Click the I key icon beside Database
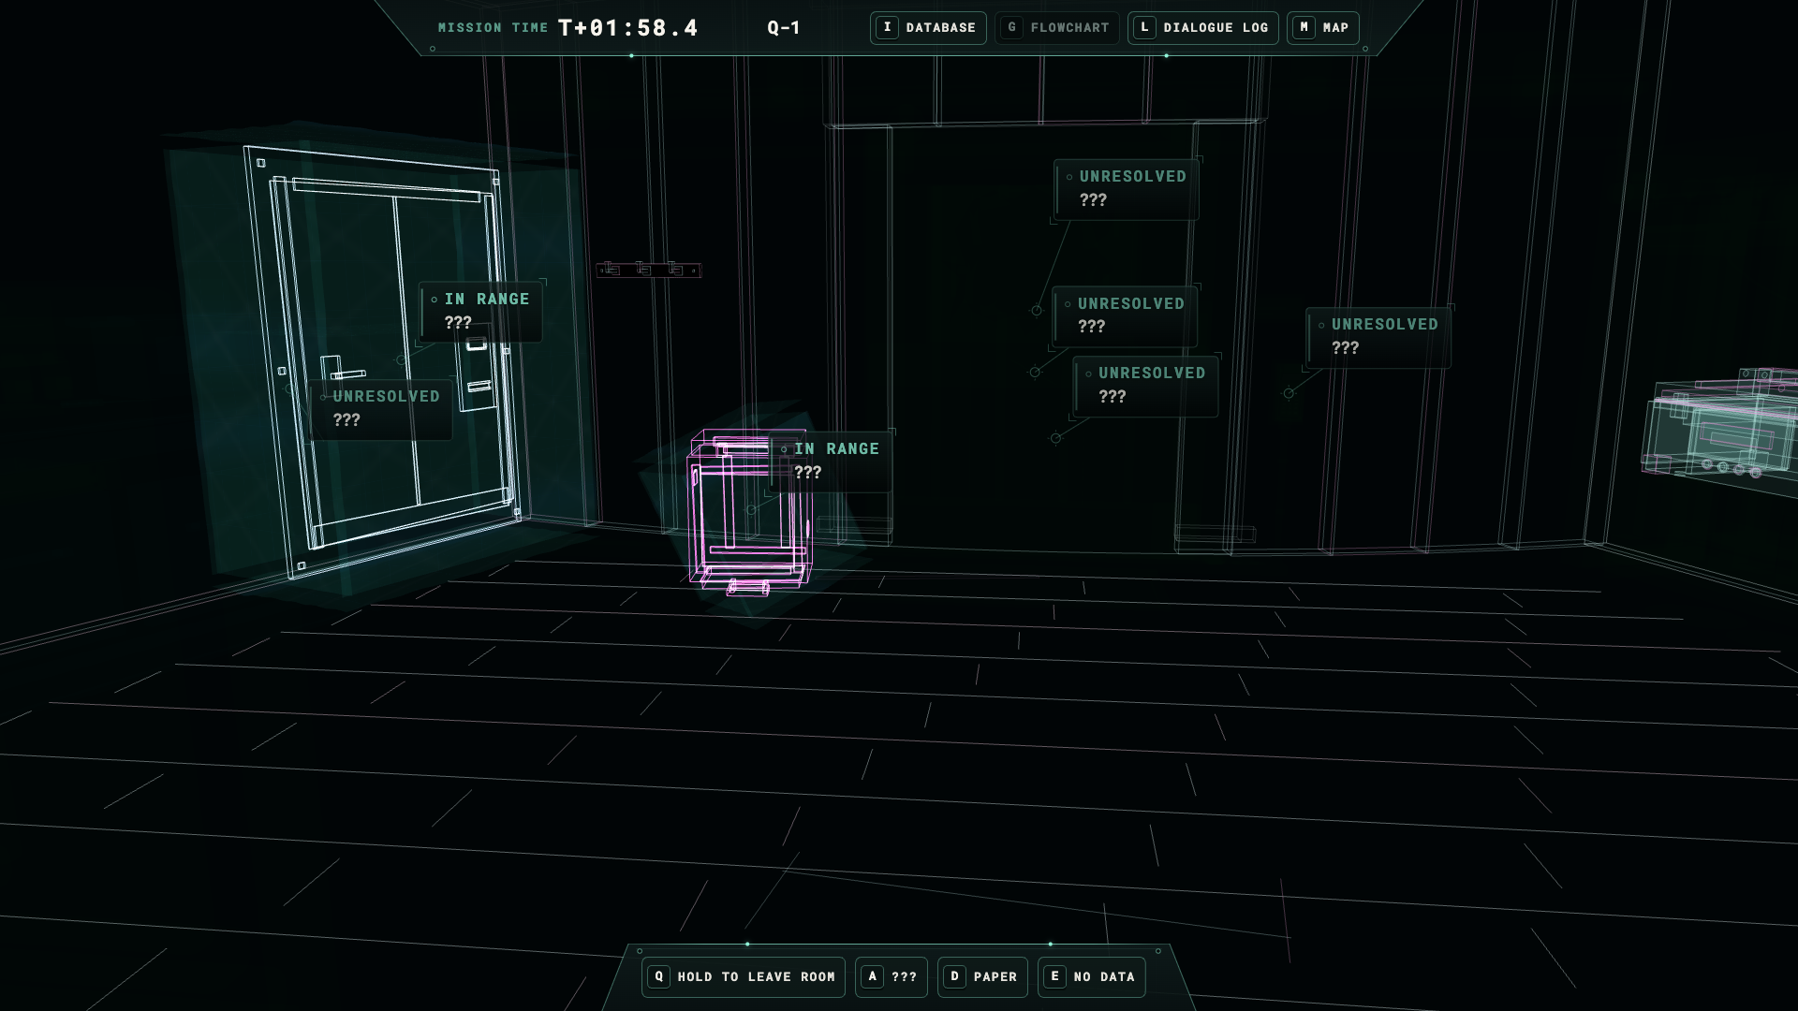The height and width of the screenshot is (1011, 1798). coord(887,28)
